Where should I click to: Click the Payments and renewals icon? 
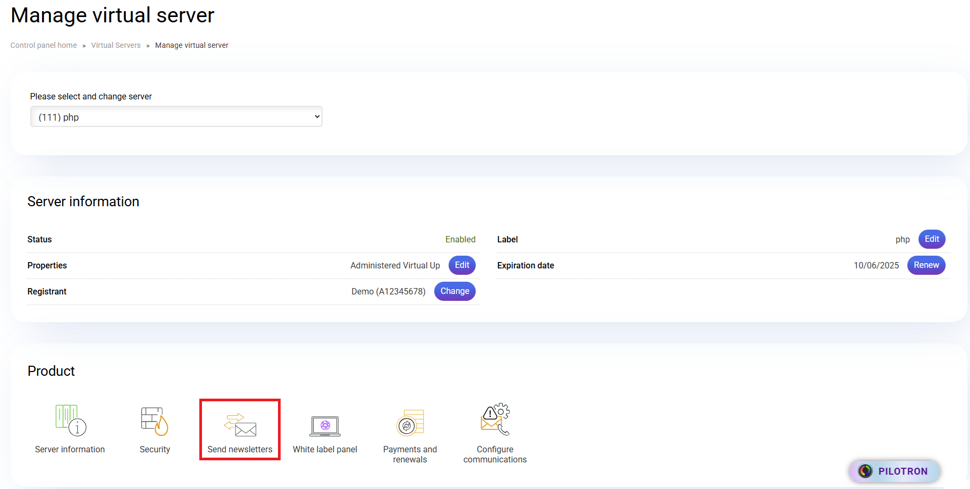point(410,423)
